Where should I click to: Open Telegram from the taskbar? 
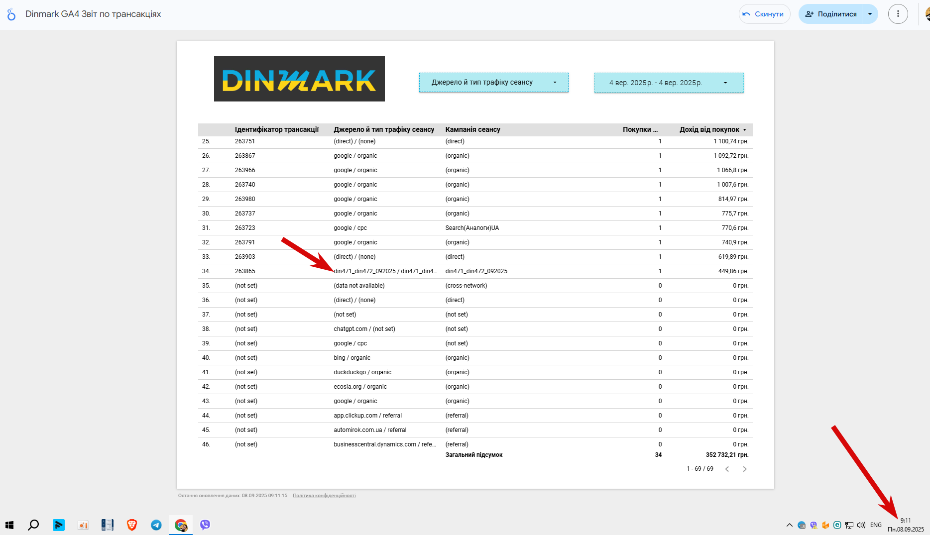pyautogui.click(x=156, y=525)
